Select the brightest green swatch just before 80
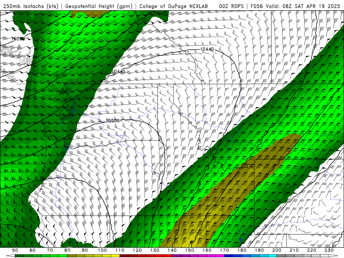 point(63,256)
